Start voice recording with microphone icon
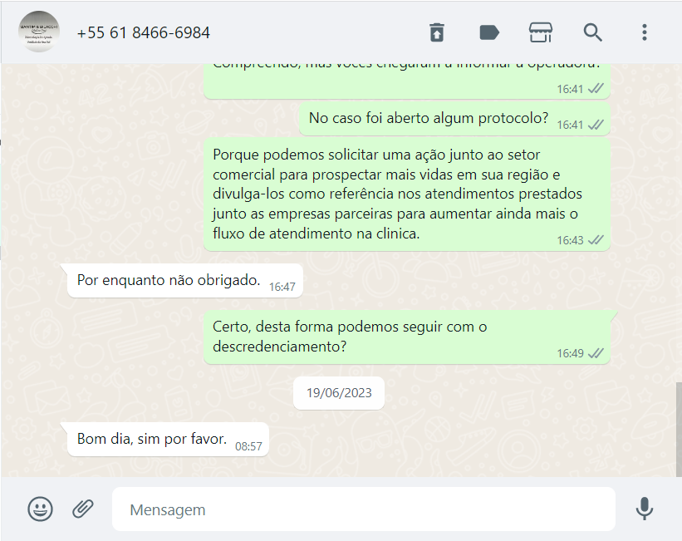Screen dimensions: 682x541 pyautogui.click(x=644, y=509)
